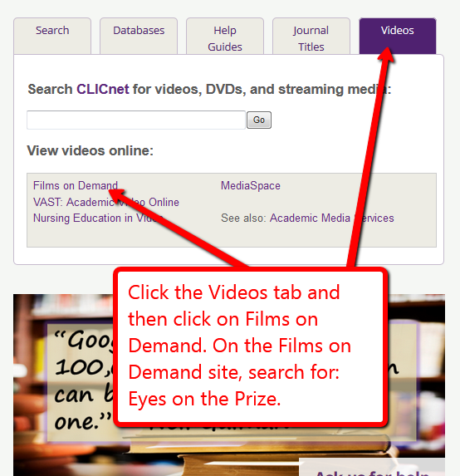This screenshot has width=460, height=476.
Task: Click the Videos tab
Action: click(x=398, y=36)
